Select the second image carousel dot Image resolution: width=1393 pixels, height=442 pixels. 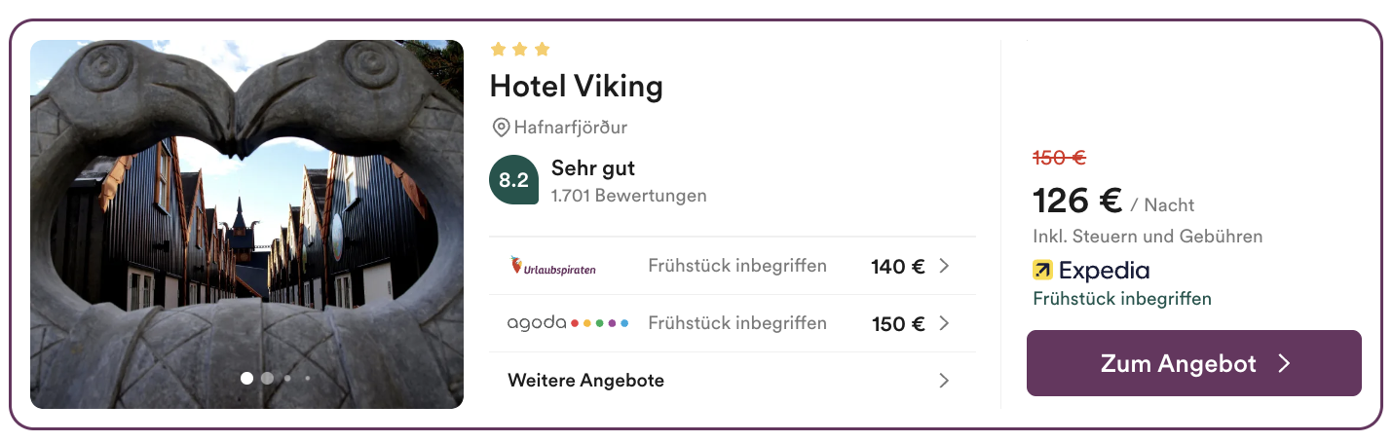coord(267,378)
